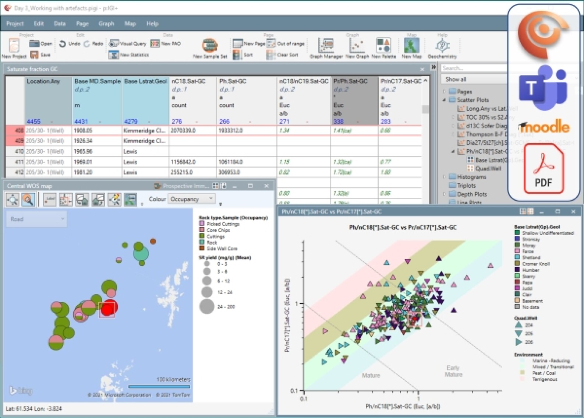Expand the Thompson B-F Diag node
The height and width of the screenshot is (418, 584).
tap(453, 134)
